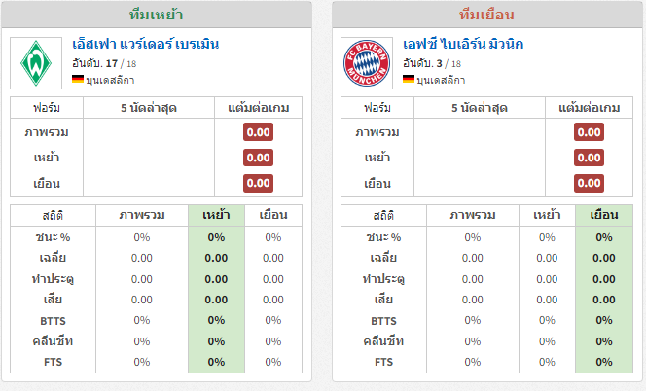
Task: Click the Werder Bremen club logo
Action: 36,63
